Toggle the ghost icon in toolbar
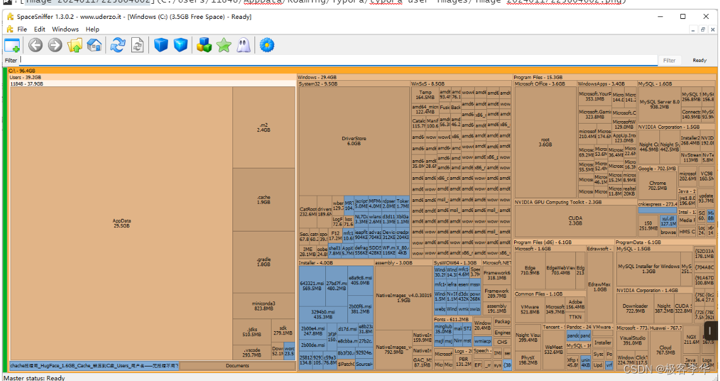 [243, 45]
